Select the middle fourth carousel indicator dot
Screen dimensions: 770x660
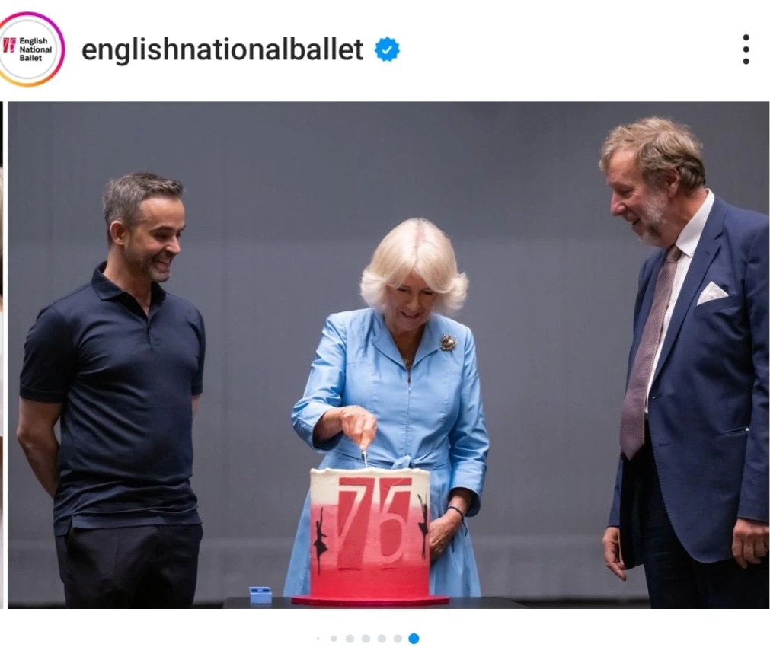366,639
